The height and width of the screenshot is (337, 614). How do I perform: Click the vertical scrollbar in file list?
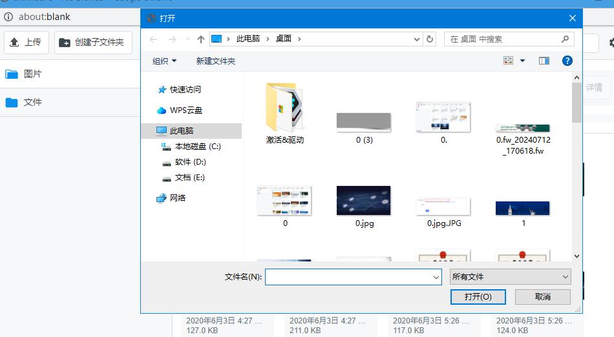[577, 103]
